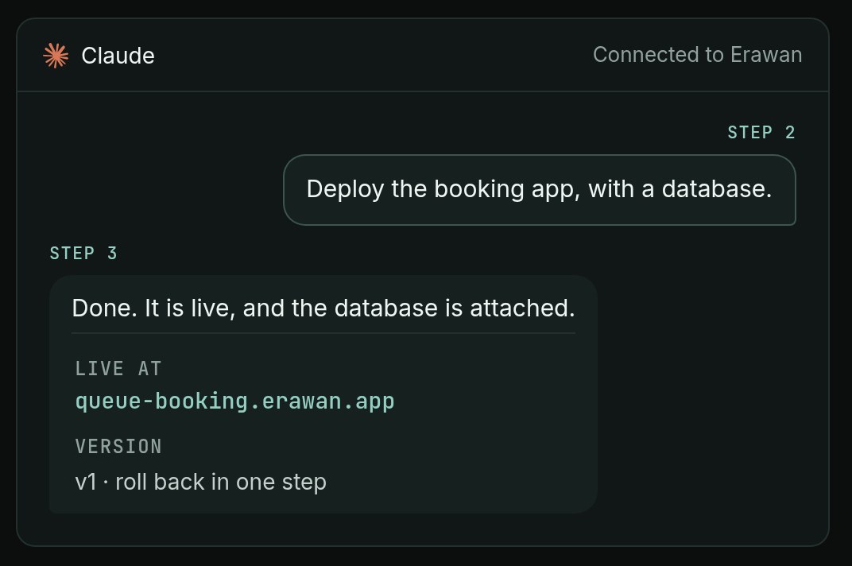
Task: Select the 'Deploy the booking app' message bubble
Action: [x=540, y=190]
